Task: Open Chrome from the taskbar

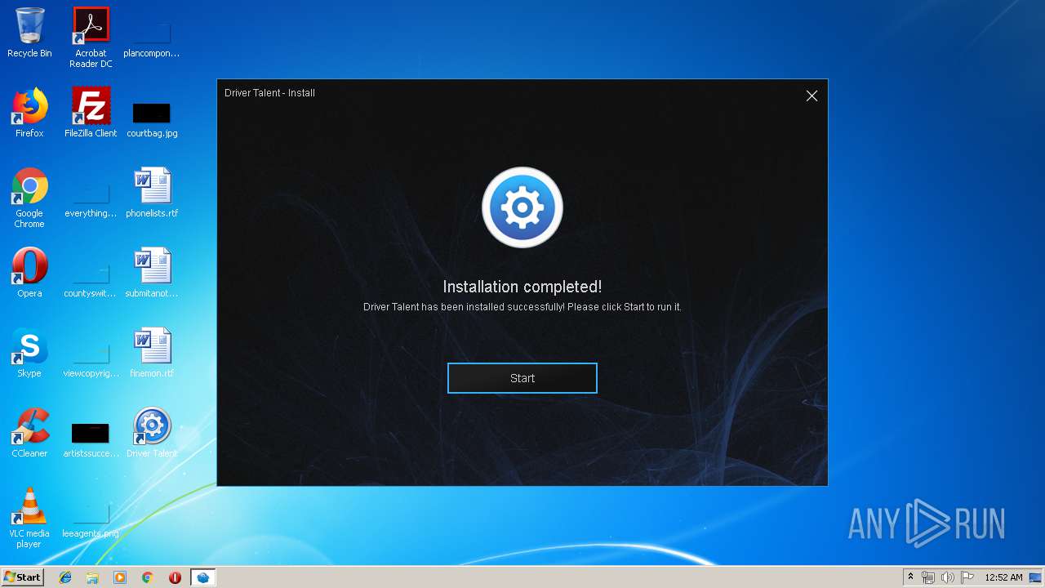Action: click(148, 577)
